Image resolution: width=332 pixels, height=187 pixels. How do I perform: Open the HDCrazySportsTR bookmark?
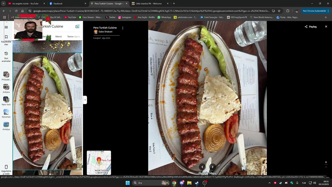coord(237,17)
